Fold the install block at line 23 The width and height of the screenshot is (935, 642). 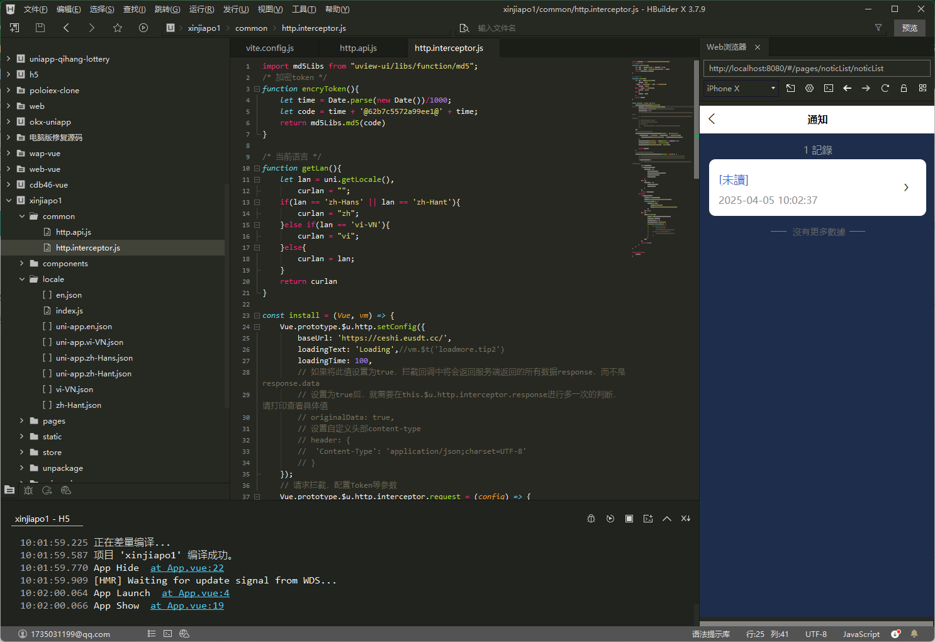click(x=257, y=315)
